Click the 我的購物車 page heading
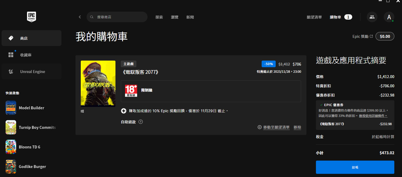402x177 pixels. pos(102,37)
